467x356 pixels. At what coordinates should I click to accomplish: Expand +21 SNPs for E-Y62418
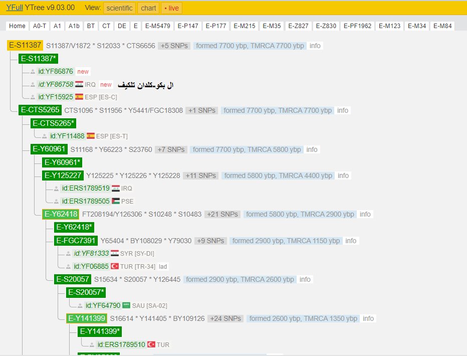point(222,214)
